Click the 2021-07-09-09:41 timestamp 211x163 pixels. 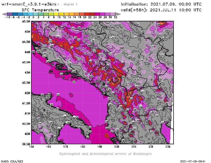click(x=193, y=161)
